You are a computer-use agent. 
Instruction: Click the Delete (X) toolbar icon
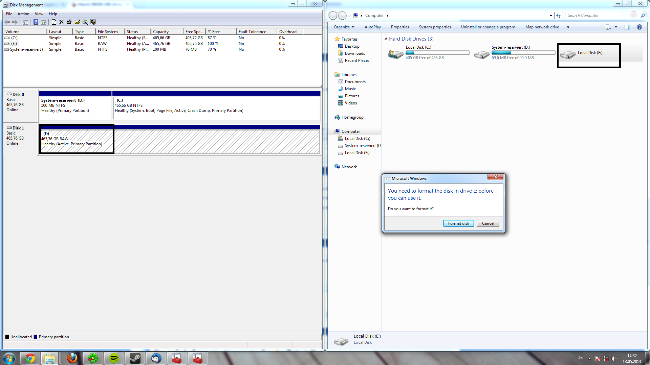61,22
